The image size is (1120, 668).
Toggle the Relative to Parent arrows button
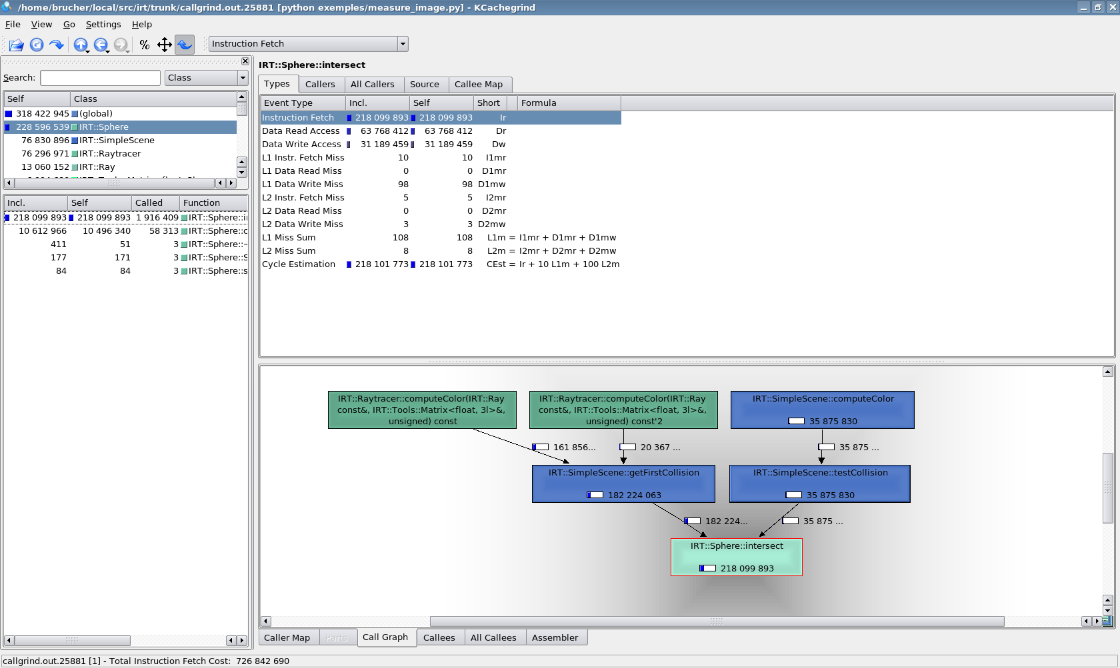click(165, 45)
